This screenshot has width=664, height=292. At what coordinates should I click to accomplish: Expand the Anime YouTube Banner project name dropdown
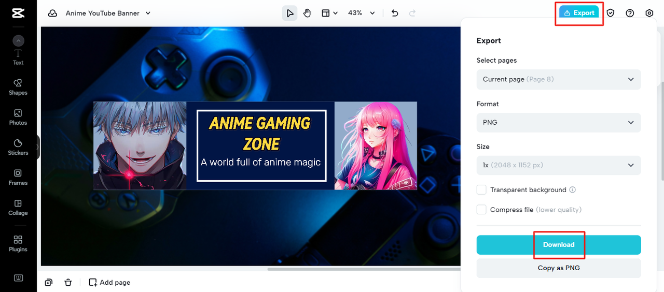148,13
